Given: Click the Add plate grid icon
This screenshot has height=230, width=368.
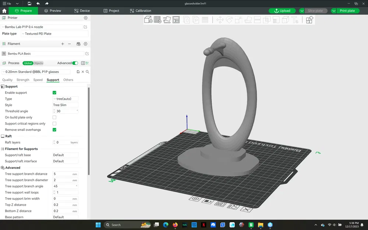Looking at the screenshot, I should click(158, 20).
